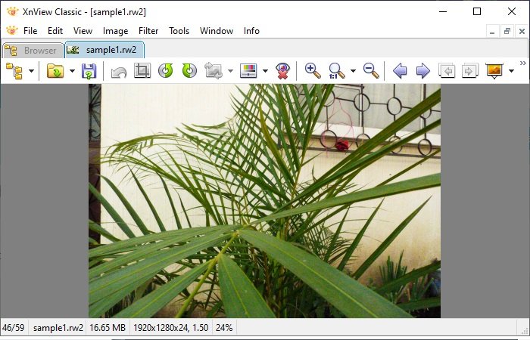Viewport: 530px width, 340px height.
Task: Rotate image counter-clockwise with green arrow
Action: (166, 71)
